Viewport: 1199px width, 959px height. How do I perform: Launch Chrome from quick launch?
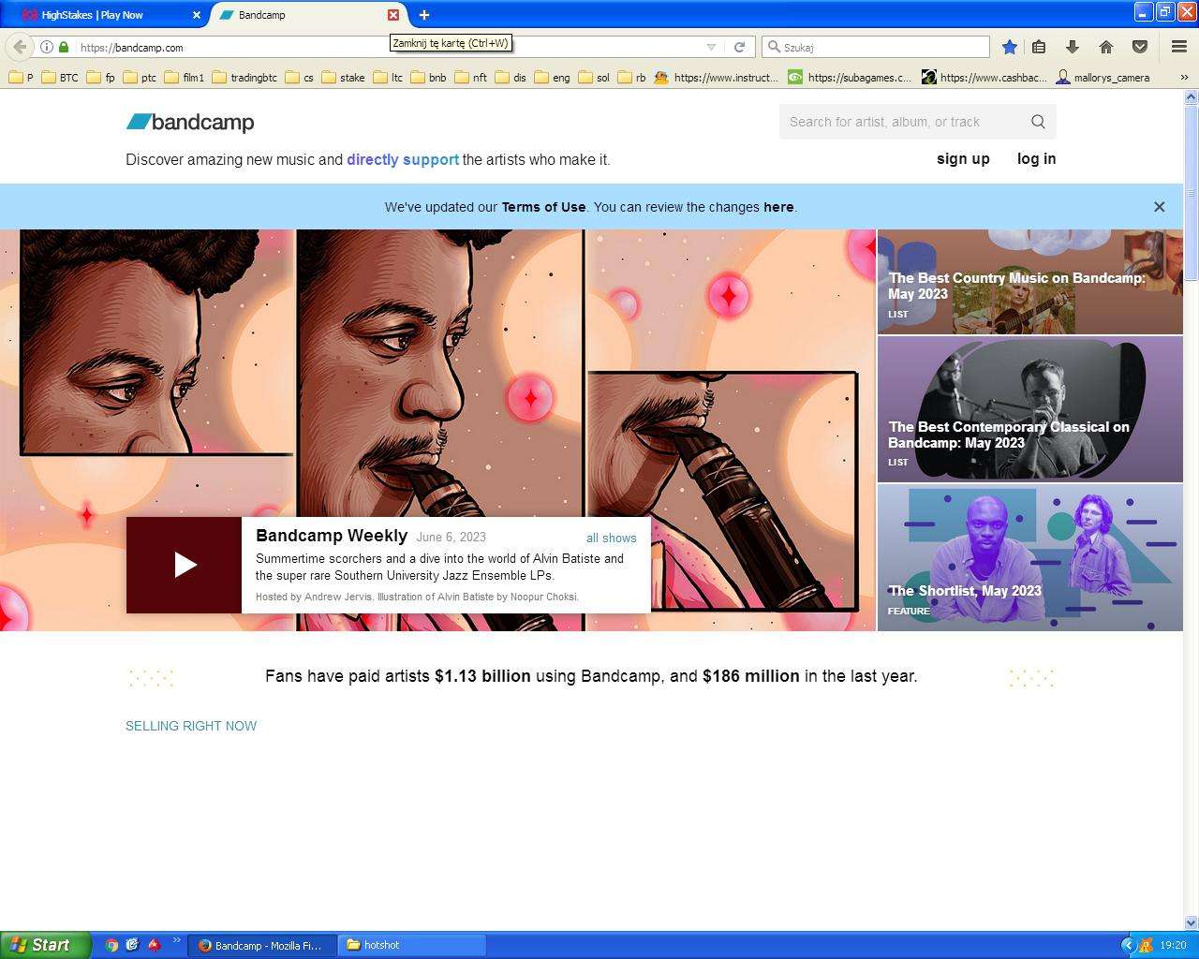[111, 945]
